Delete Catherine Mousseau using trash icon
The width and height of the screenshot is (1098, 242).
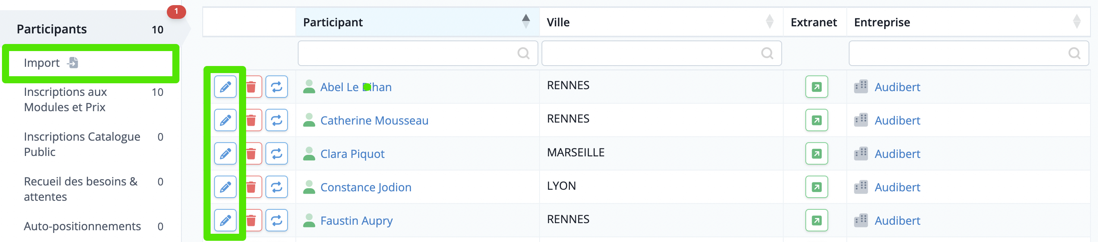(252, 121)
